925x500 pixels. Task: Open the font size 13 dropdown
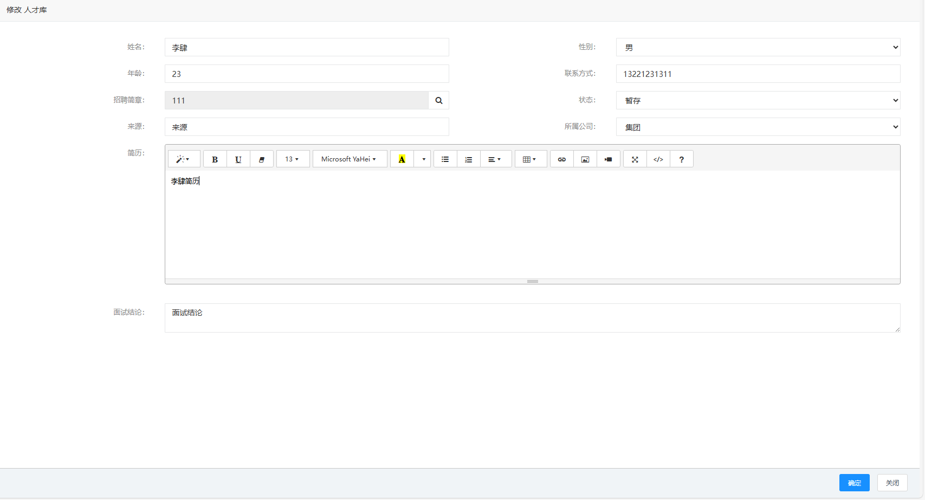pyautogui.click(x=293, y=159)
